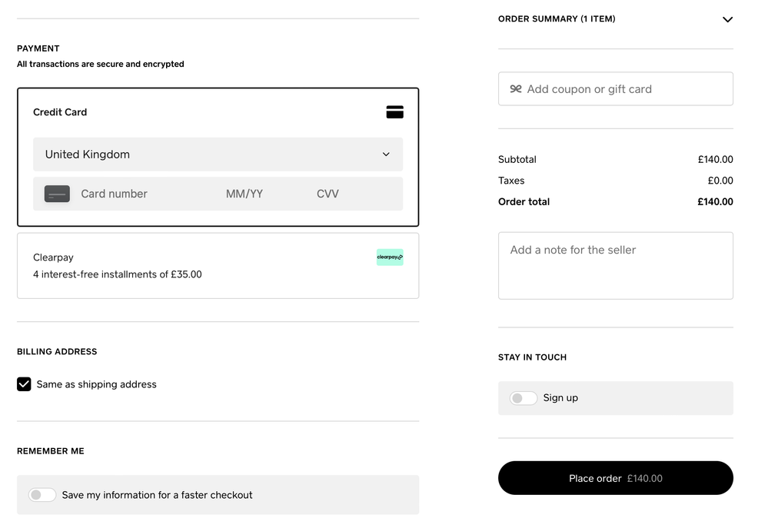Click the Clearpay logo badge
Image resolution: width=768 pixels, height=518 pixels.
(x=390, y=257)
